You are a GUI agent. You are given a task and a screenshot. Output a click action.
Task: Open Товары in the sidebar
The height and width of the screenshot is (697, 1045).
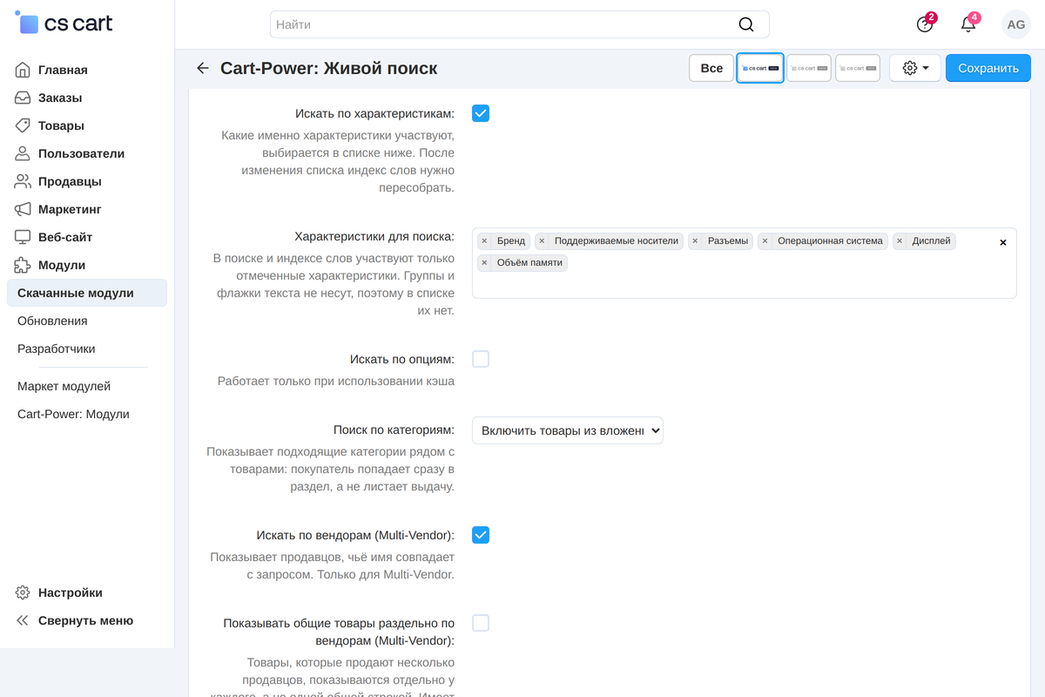[x=61, y=125]
